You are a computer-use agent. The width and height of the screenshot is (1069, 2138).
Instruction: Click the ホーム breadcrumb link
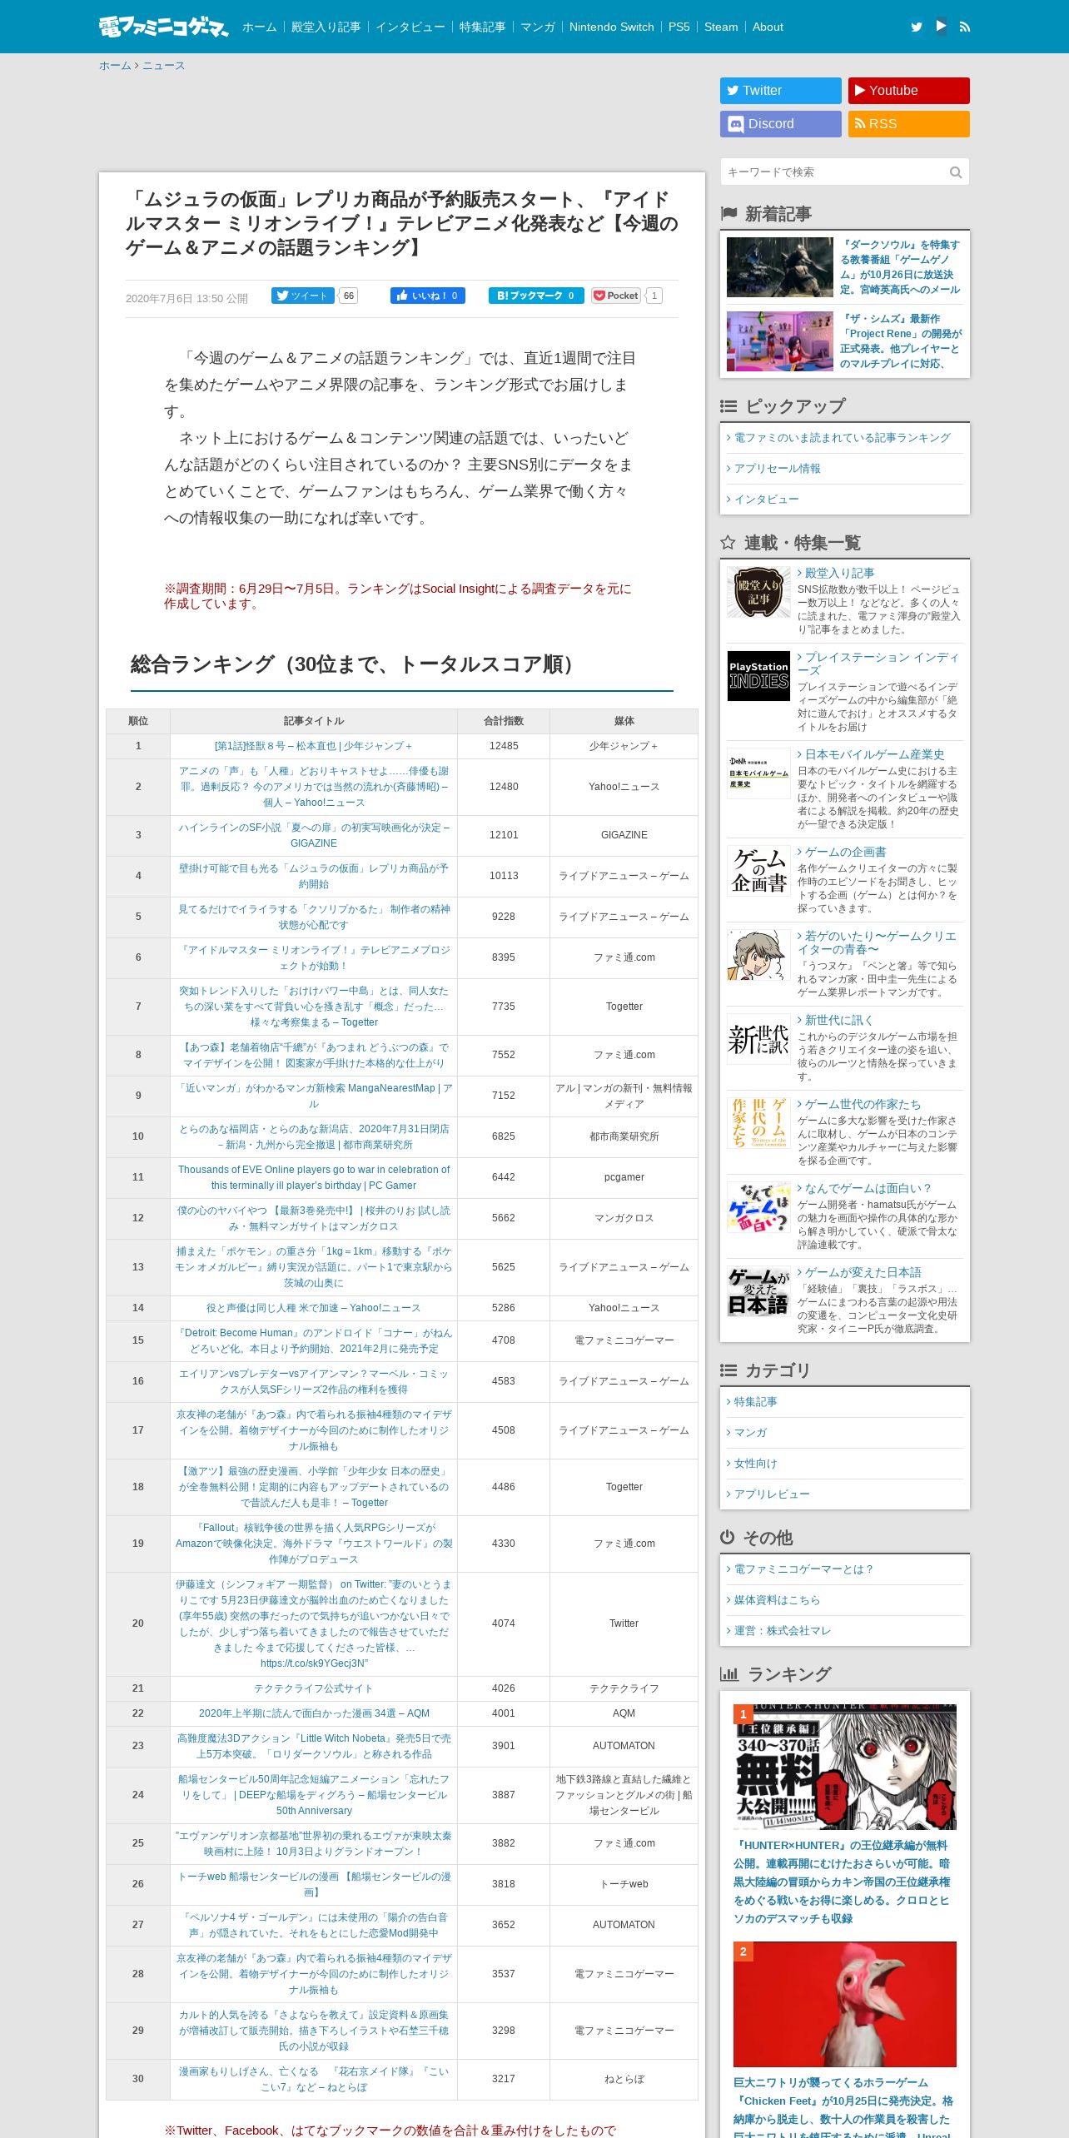click(x=115, y=66)
